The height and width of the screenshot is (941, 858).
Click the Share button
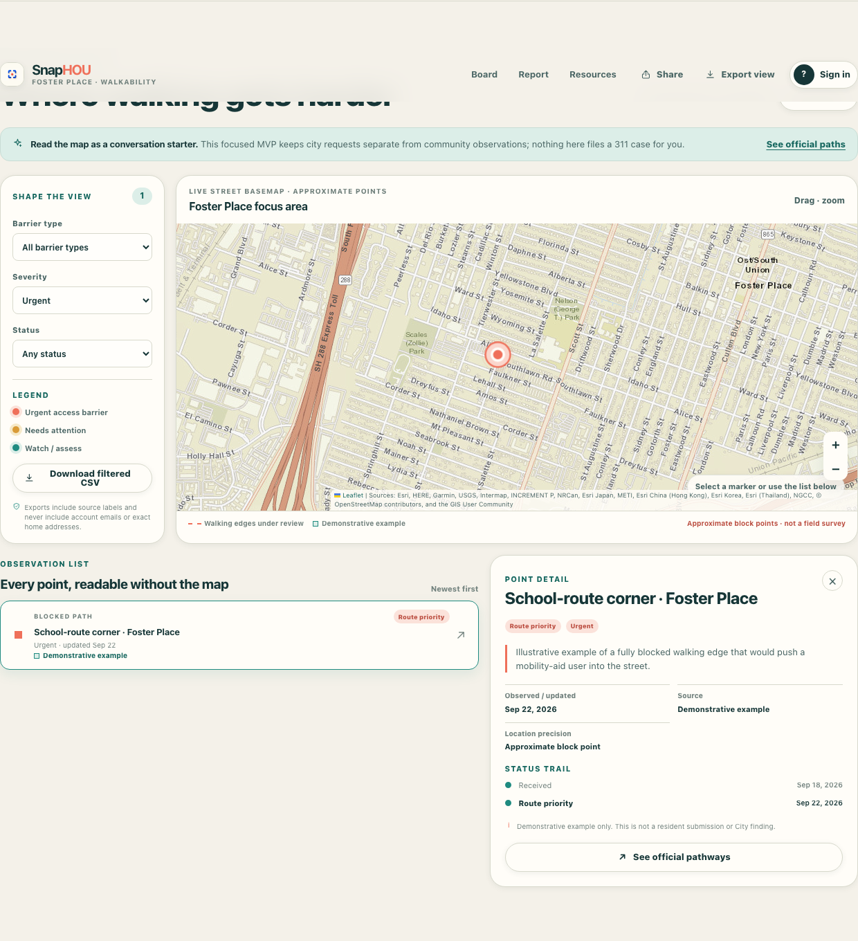(662, 75)
